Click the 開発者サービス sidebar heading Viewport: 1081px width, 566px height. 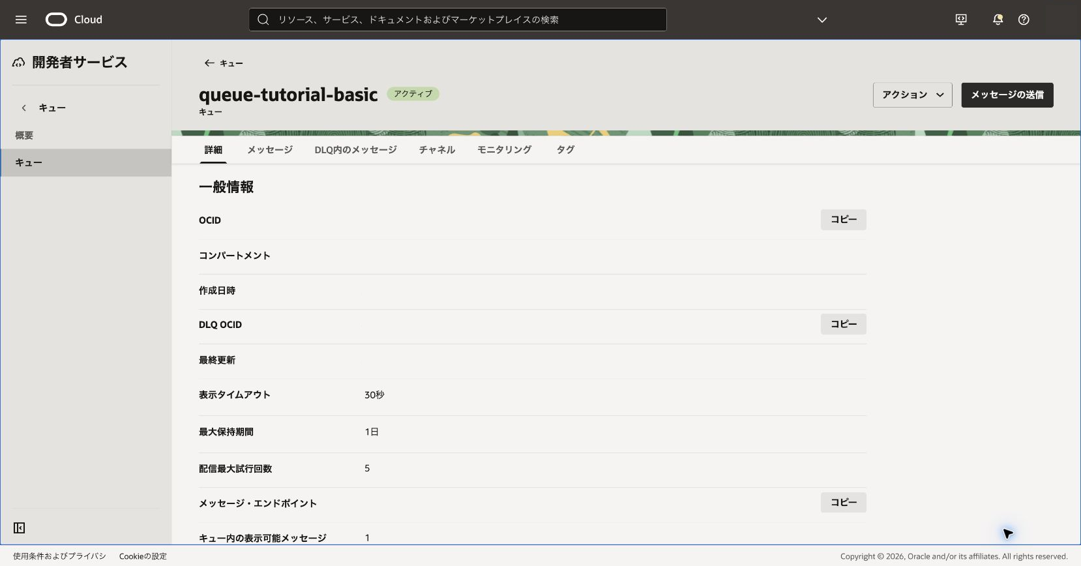coord(80,63)
